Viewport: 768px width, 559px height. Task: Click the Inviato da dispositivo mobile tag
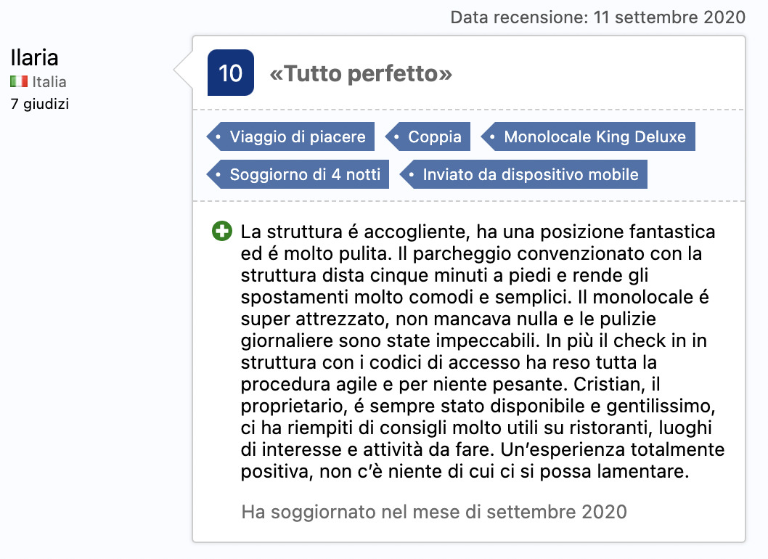pos(523,174)
